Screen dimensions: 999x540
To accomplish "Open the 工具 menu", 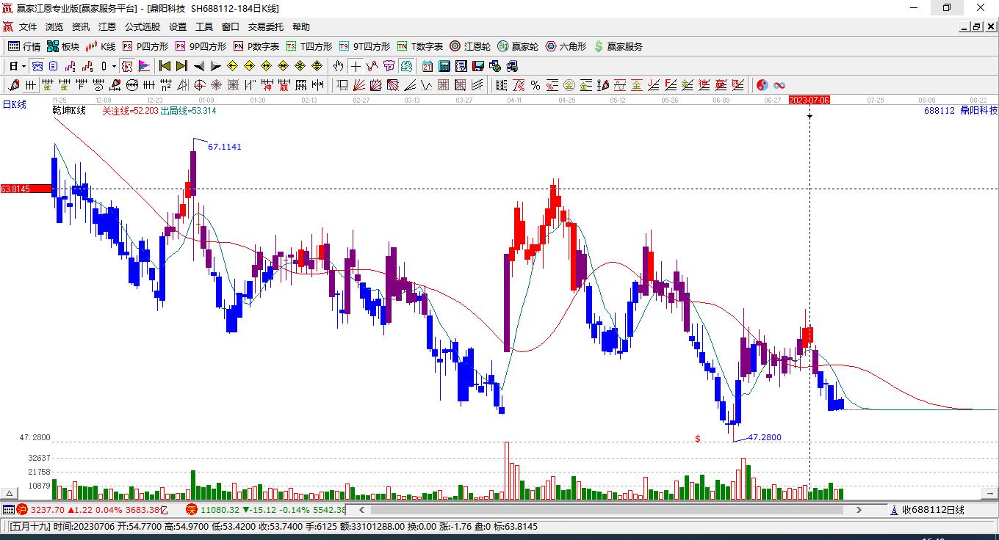I will [x=204, y=26].
